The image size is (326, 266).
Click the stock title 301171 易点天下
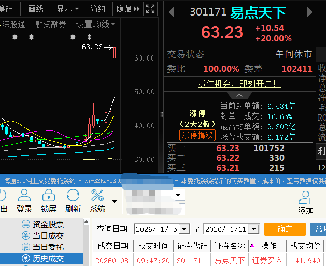[x=238, y=12]
